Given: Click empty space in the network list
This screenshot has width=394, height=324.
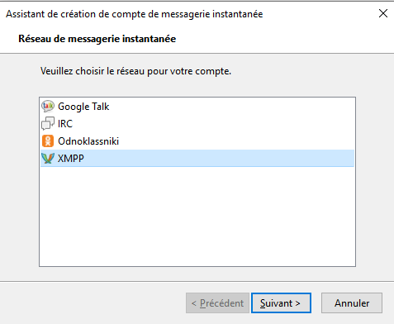Looking at the screenshot, I should [x=197, y=217].
